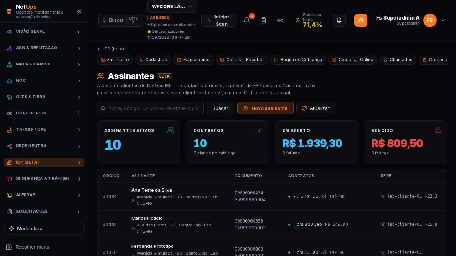Image resolution: width=456 pixels, height=256 pixels.
Task: Click the alert bell button beside network health
Action: click(x=339, y=20)
